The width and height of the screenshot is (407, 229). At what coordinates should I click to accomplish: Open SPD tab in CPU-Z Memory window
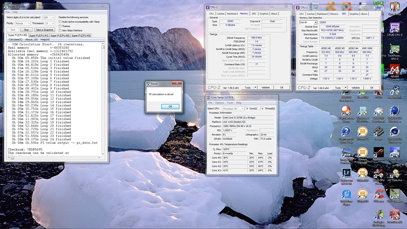click(254, 14)
